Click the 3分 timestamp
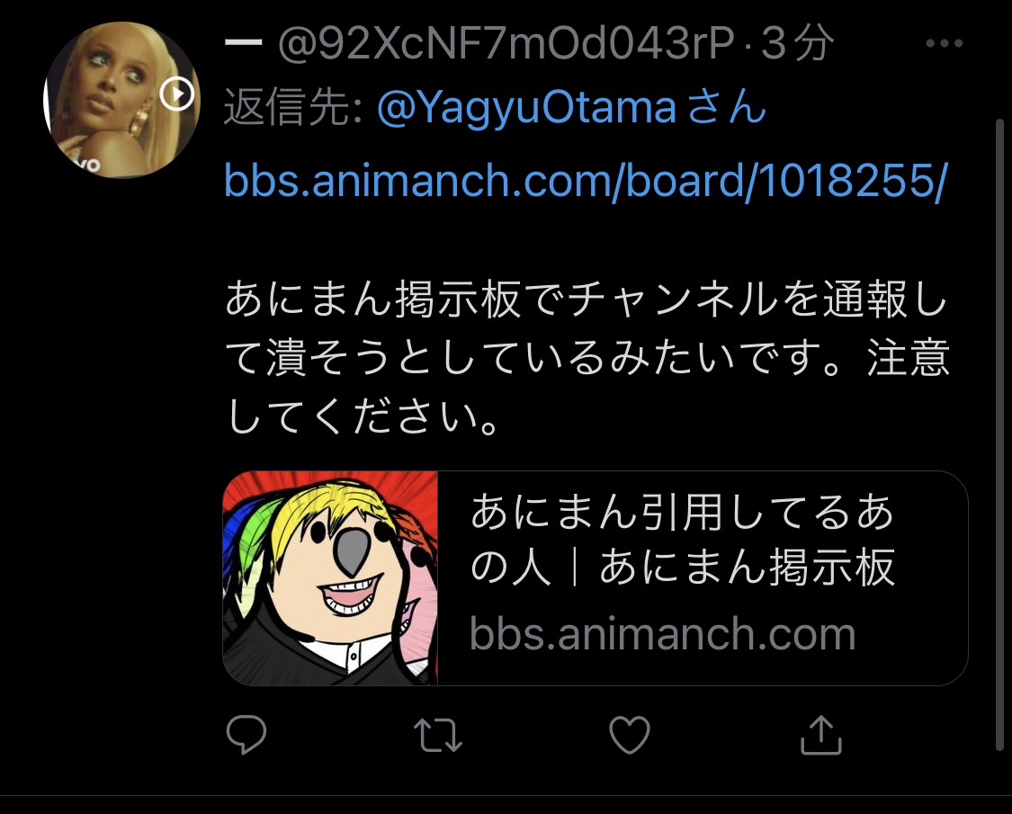 pos(798,44)
